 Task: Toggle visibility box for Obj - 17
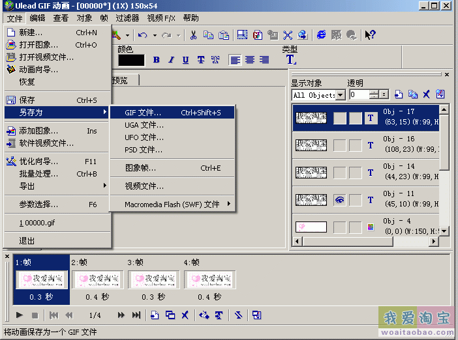tap(340, 118)
